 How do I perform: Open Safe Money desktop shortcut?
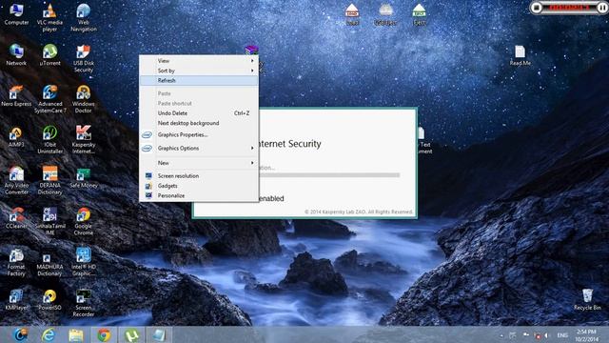[x=84, y=177]
